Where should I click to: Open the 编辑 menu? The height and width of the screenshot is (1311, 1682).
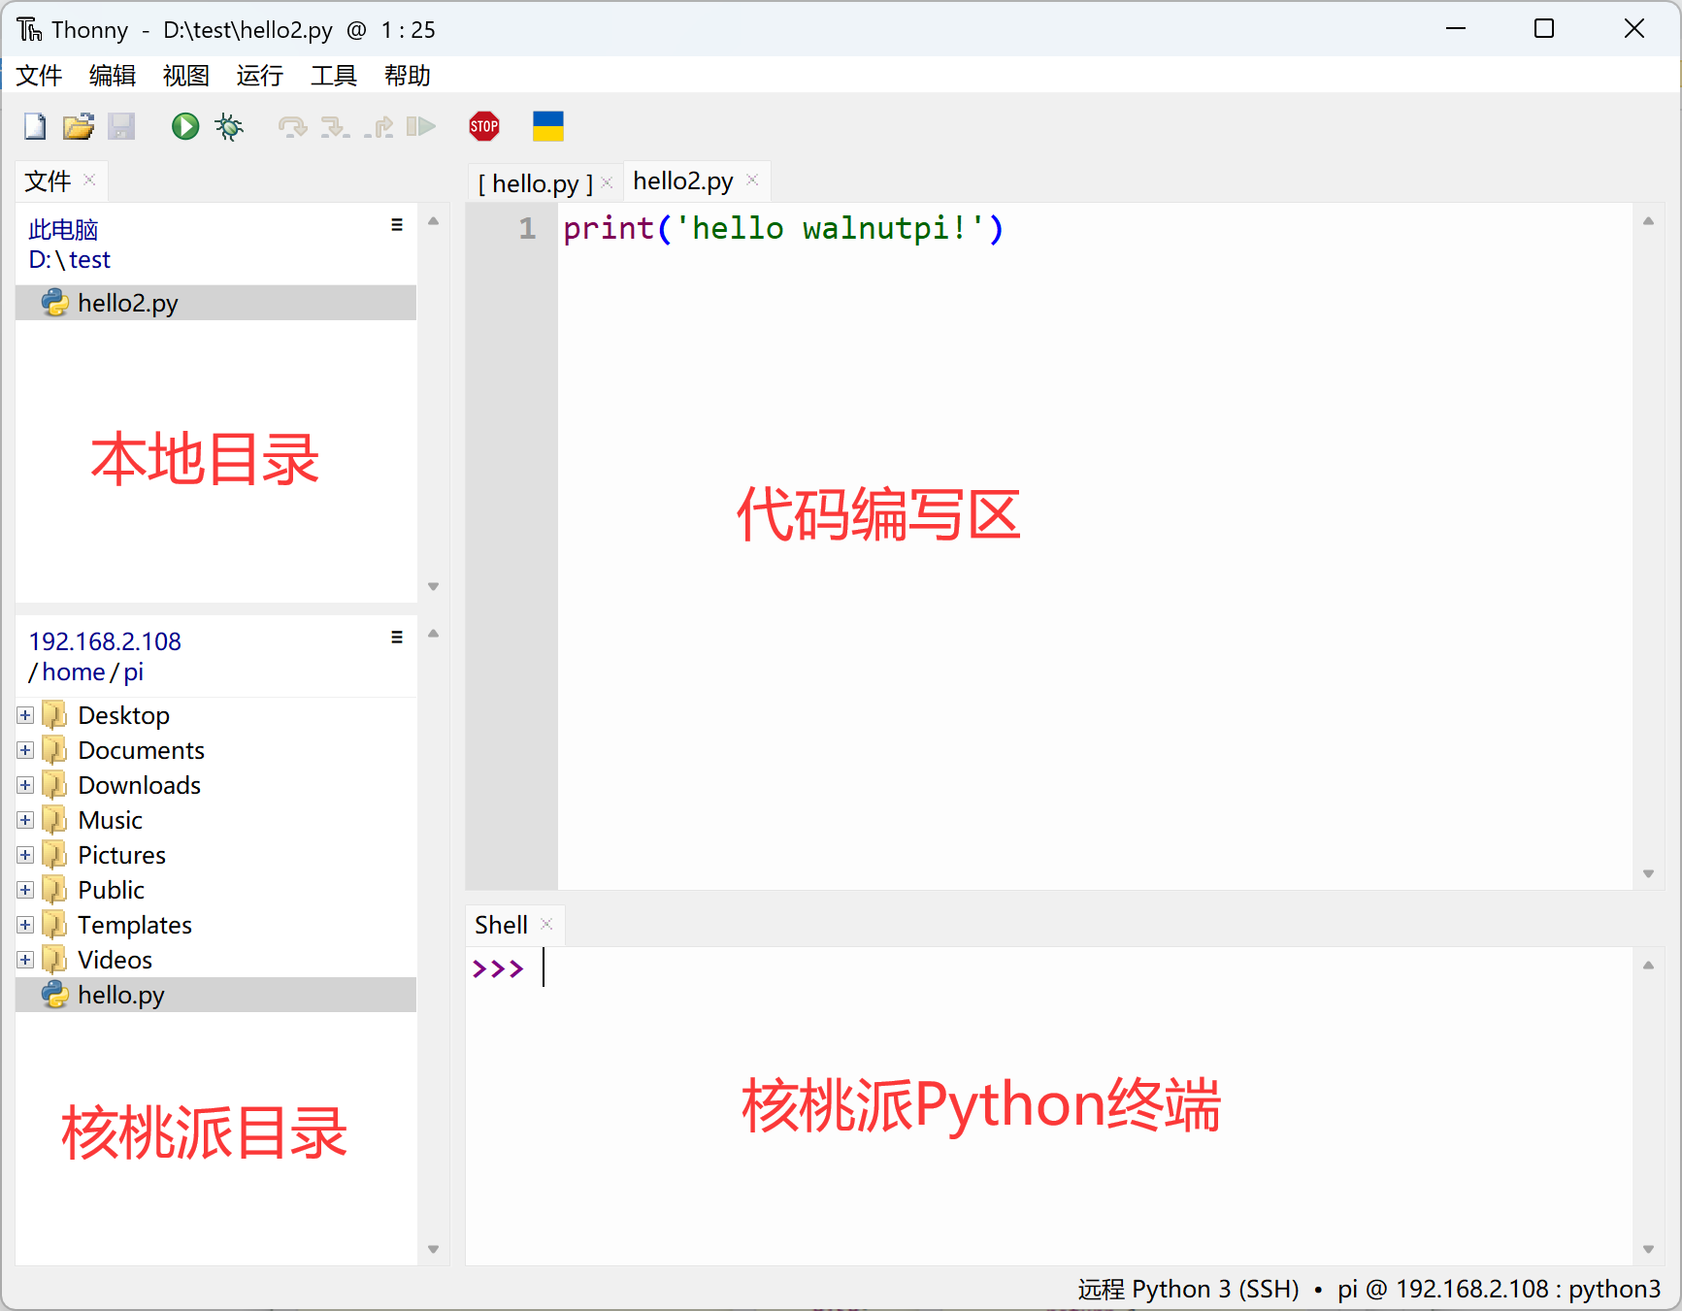(113, 76)
